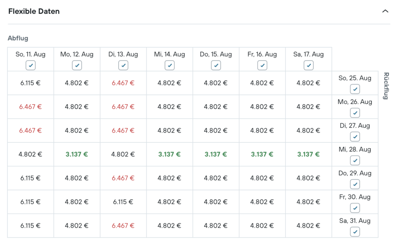The image size is (395, 245).
Task: Collapse the Flexible Daten section chevron
Action: point(385,11)
